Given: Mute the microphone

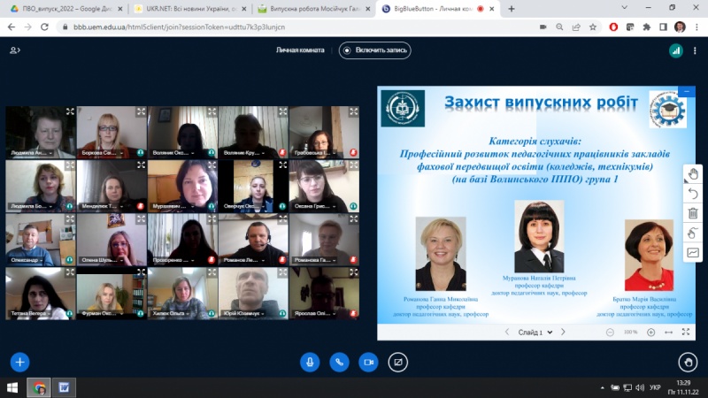Looking at the screenshot, I should tap(310, 362).
